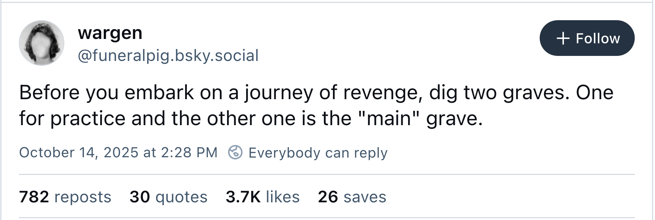Select the 'Everybody can reply' label
Screen dimensions: 655x220
[317, 153]
